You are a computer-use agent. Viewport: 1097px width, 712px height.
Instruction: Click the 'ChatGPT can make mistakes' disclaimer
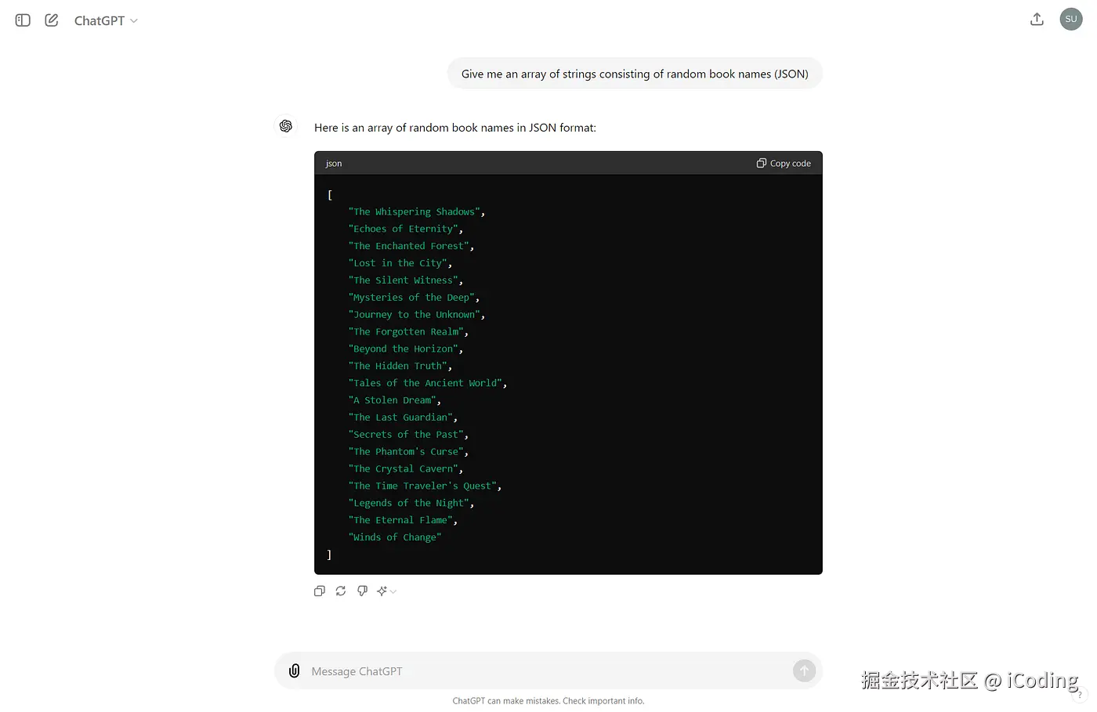pyautogui.click(x=548, y=701)
